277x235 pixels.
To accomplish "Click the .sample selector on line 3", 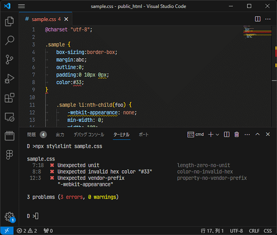I will (x=55, y=45).
